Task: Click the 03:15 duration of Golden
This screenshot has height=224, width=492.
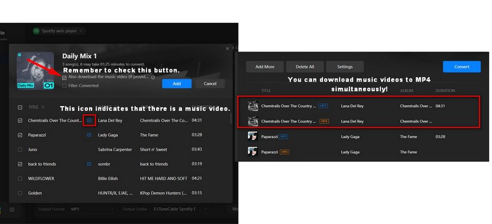Action: [197, 193]
